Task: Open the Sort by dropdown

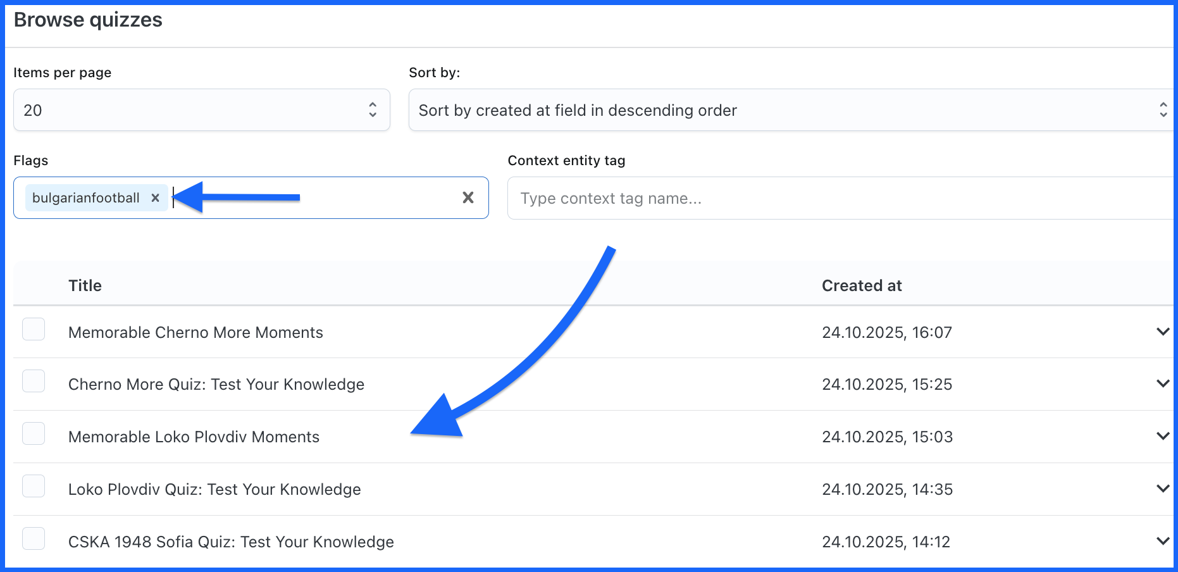Action: point(791,110)
